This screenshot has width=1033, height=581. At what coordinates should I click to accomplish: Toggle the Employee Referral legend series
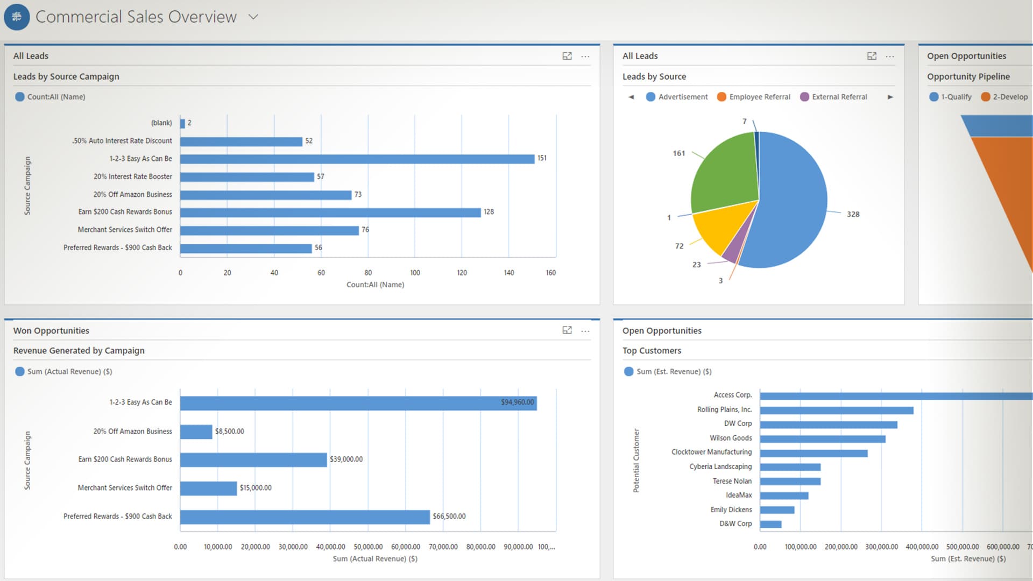753,97
